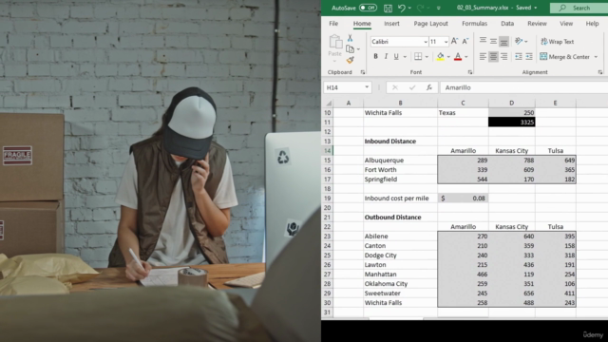608x342 pixels.
Task: Open the Undo history dropdown
Action: [x=409, y=9]
